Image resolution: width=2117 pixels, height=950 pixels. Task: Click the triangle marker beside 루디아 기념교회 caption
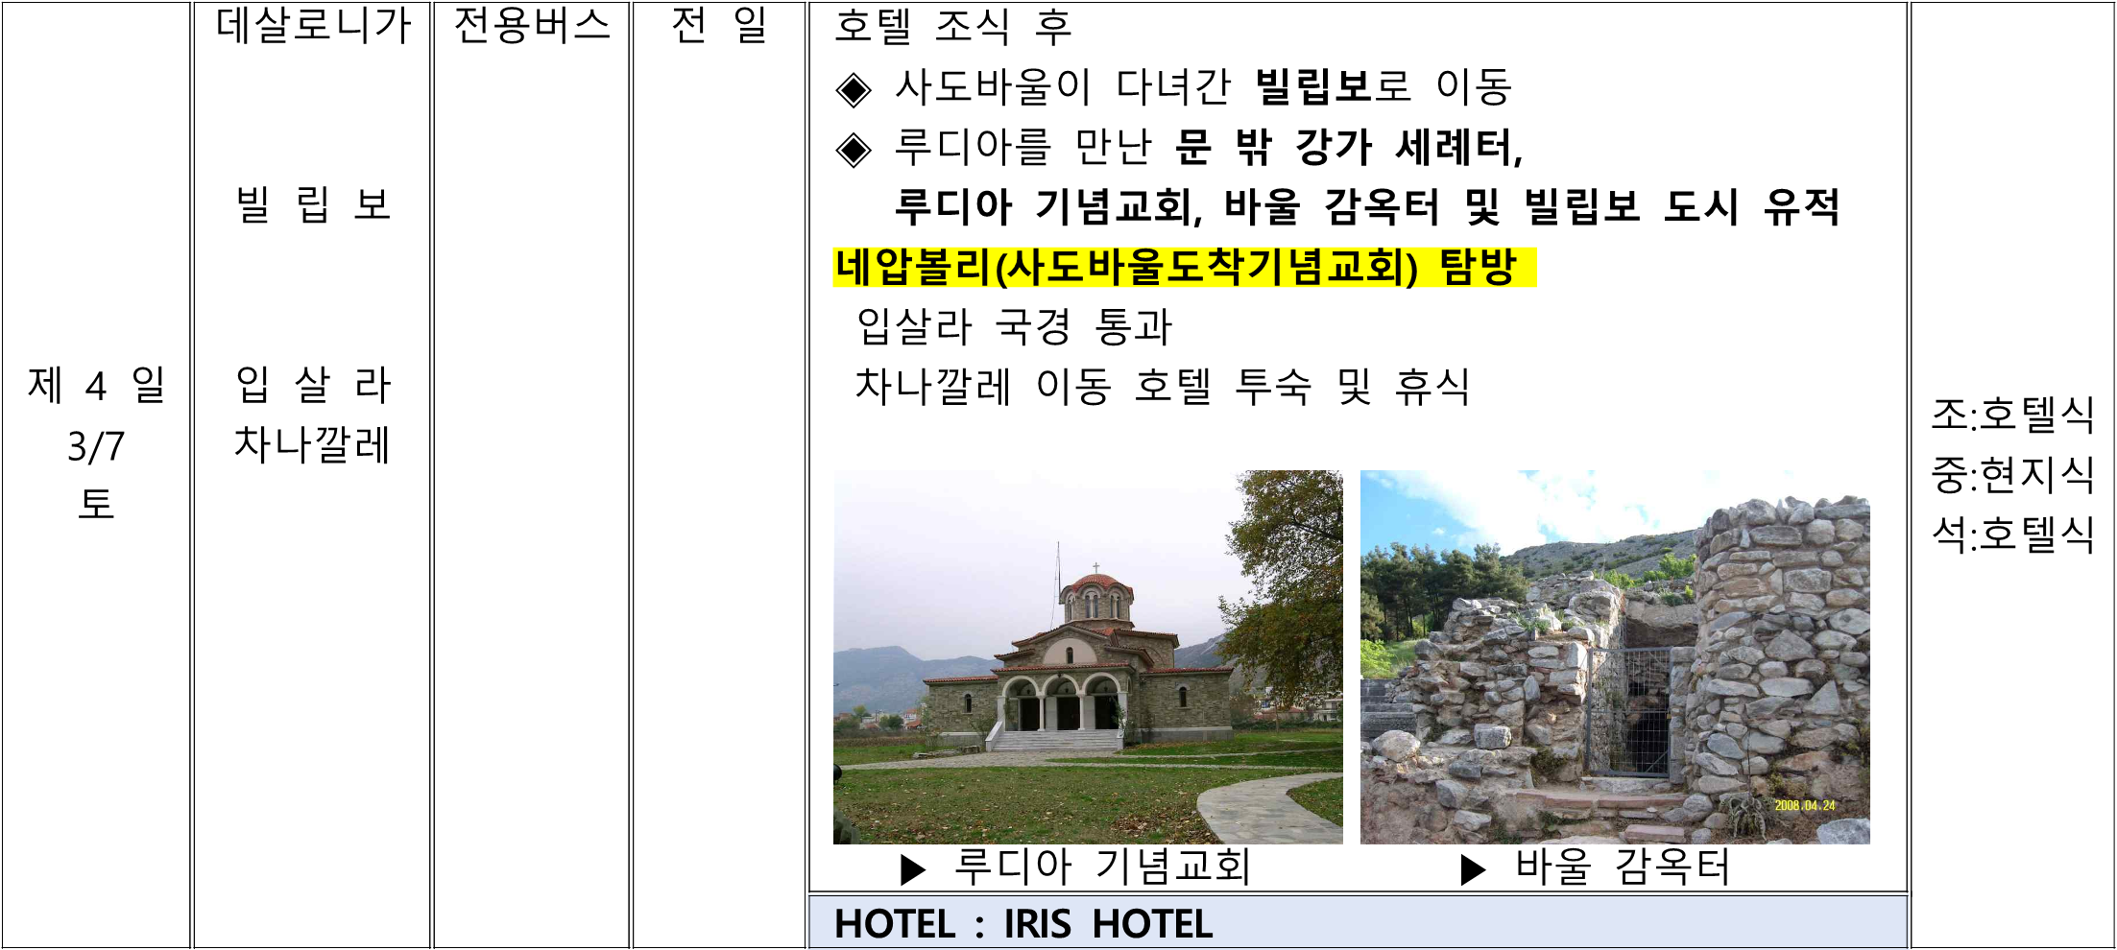(x=912, y=869)
